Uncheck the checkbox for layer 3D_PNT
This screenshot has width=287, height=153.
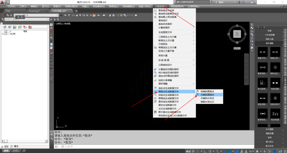click(x=6, y=34)
